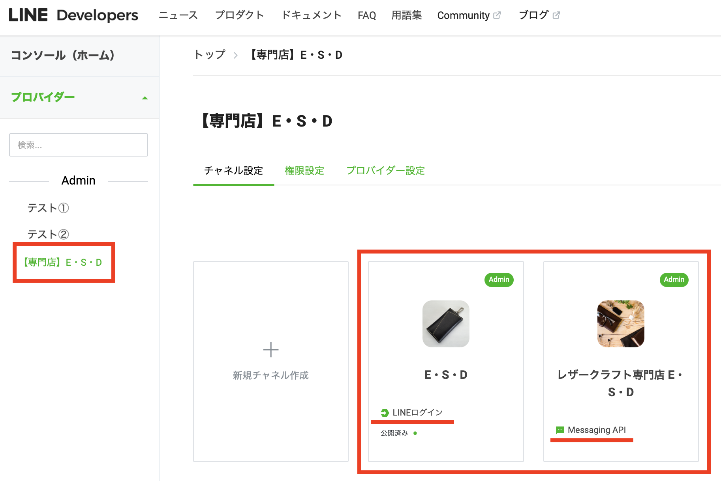
Task: Click the LINE Login green arrow icon
Action: [385, 413]
